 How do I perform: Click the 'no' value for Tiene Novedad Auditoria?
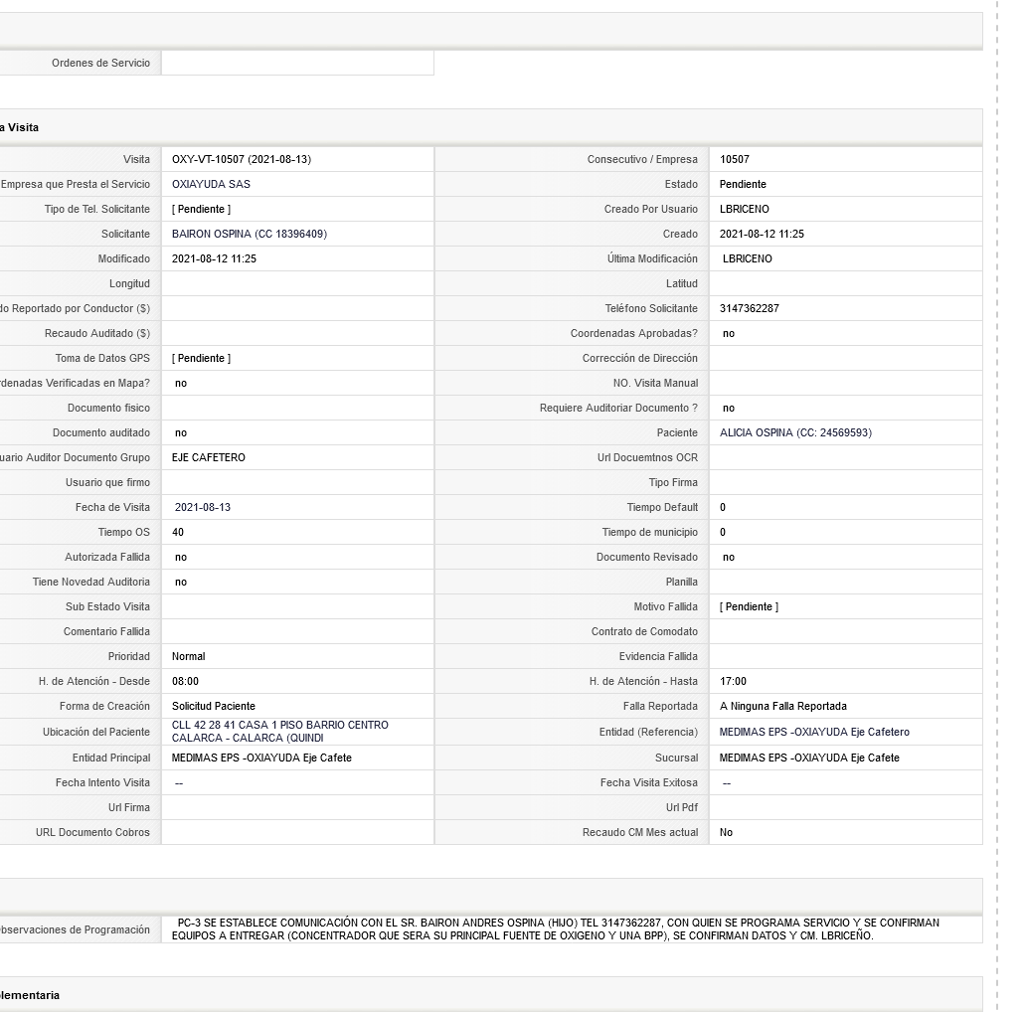click(x=181, y=582)
